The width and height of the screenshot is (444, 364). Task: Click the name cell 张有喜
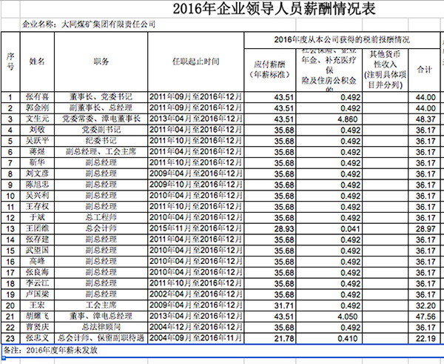click(37, 97)
